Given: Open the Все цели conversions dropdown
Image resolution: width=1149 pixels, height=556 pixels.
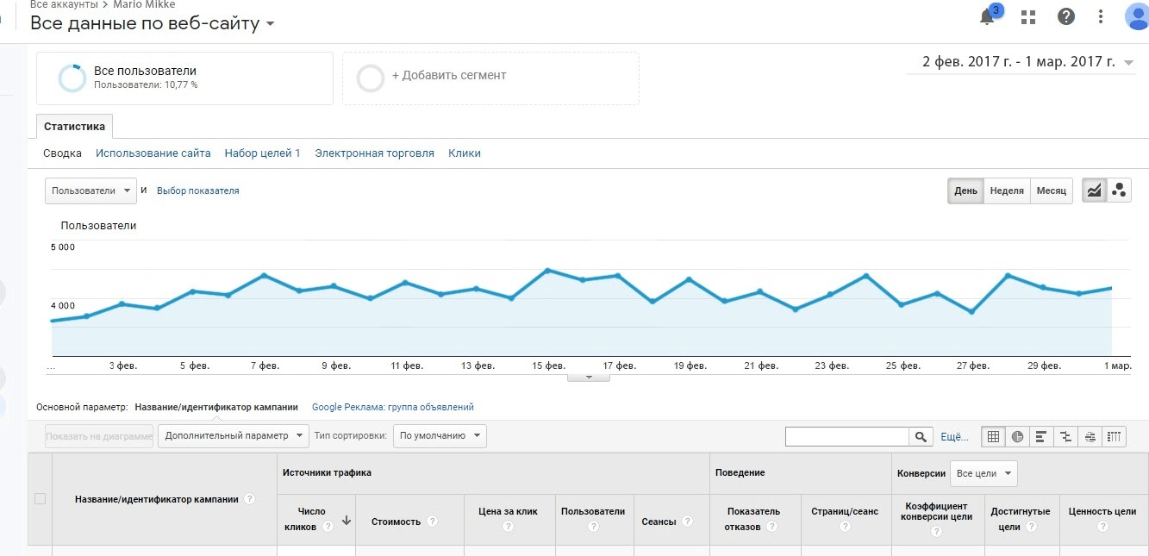Looking at the screenshot, I should 984,473.
